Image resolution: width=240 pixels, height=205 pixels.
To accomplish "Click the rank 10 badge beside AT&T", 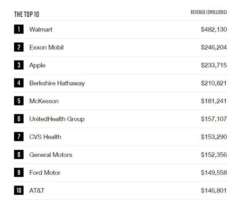I will point(19,191).
